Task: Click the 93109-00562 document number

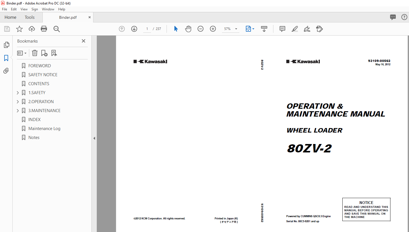Action: [x=379, y=61]
